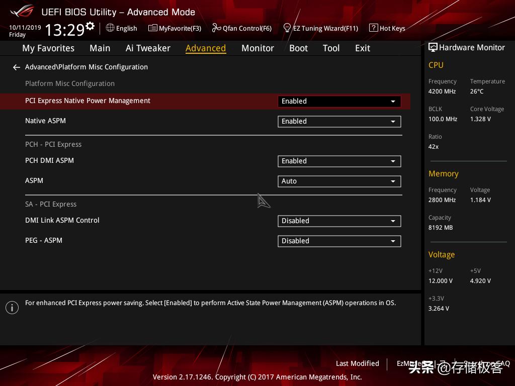Click CPU frequency value 4200 MHz
Screen dimensions: 515x386
point(442,91)
